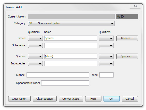The image size is (146, 110).
Task: Open the Sub-genus left qualifiers dropdown
Action: (x=35, y=45)
